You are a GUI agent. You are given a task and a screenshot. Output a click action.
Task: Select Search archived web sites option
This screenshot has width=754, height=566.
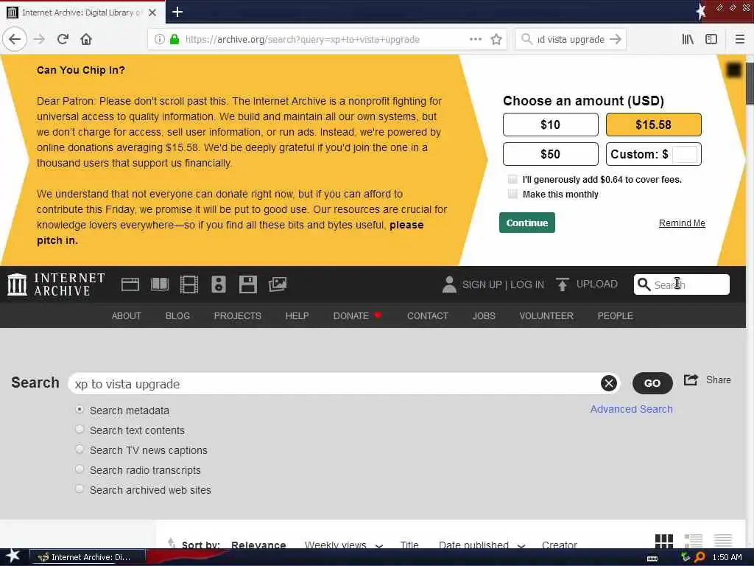click(80, 489)
